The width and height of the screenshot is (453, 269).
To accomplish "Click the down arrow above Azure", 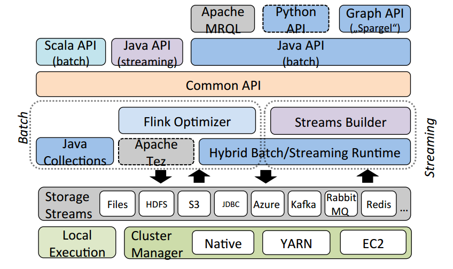I will 265,175.
